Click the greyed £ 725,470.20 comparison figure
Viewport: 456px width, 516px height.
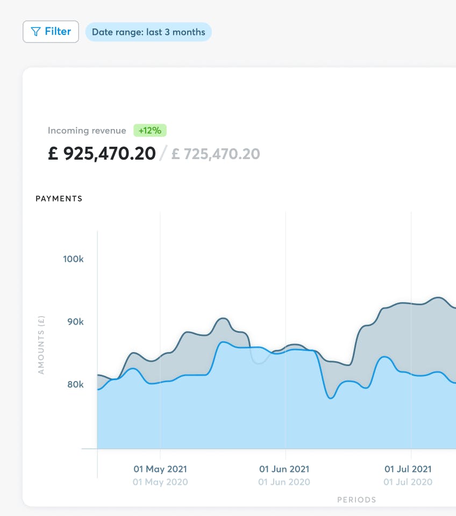(x=216, y=154)
